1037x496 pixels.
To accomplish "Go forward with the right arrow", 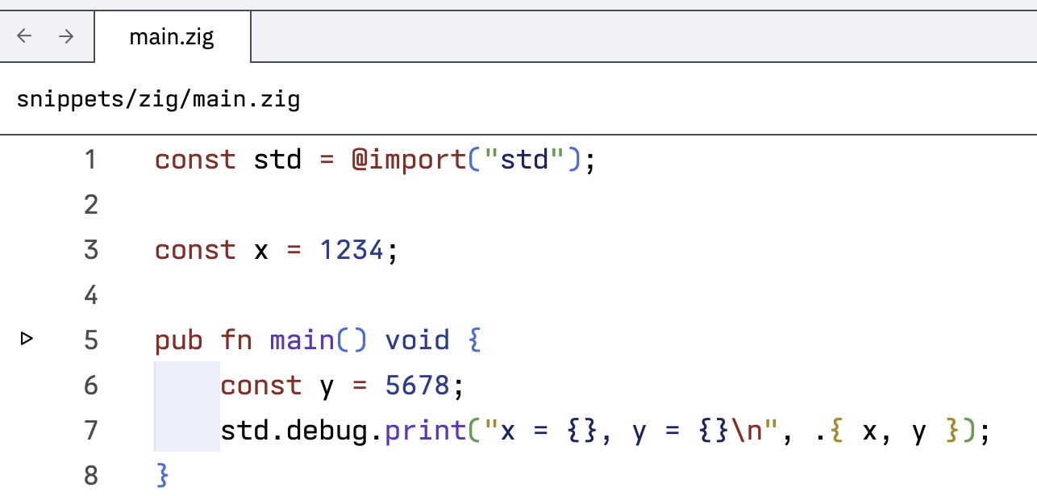I will coord(67,35).
